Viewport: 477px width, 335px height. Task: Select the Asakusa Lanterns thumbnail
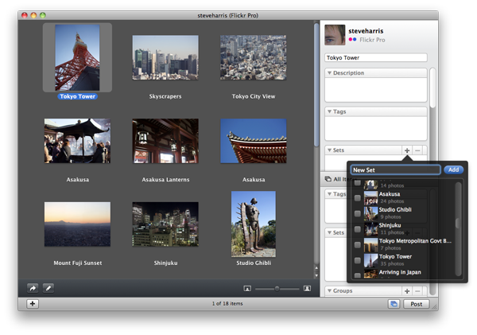click(x=165, y=141)
